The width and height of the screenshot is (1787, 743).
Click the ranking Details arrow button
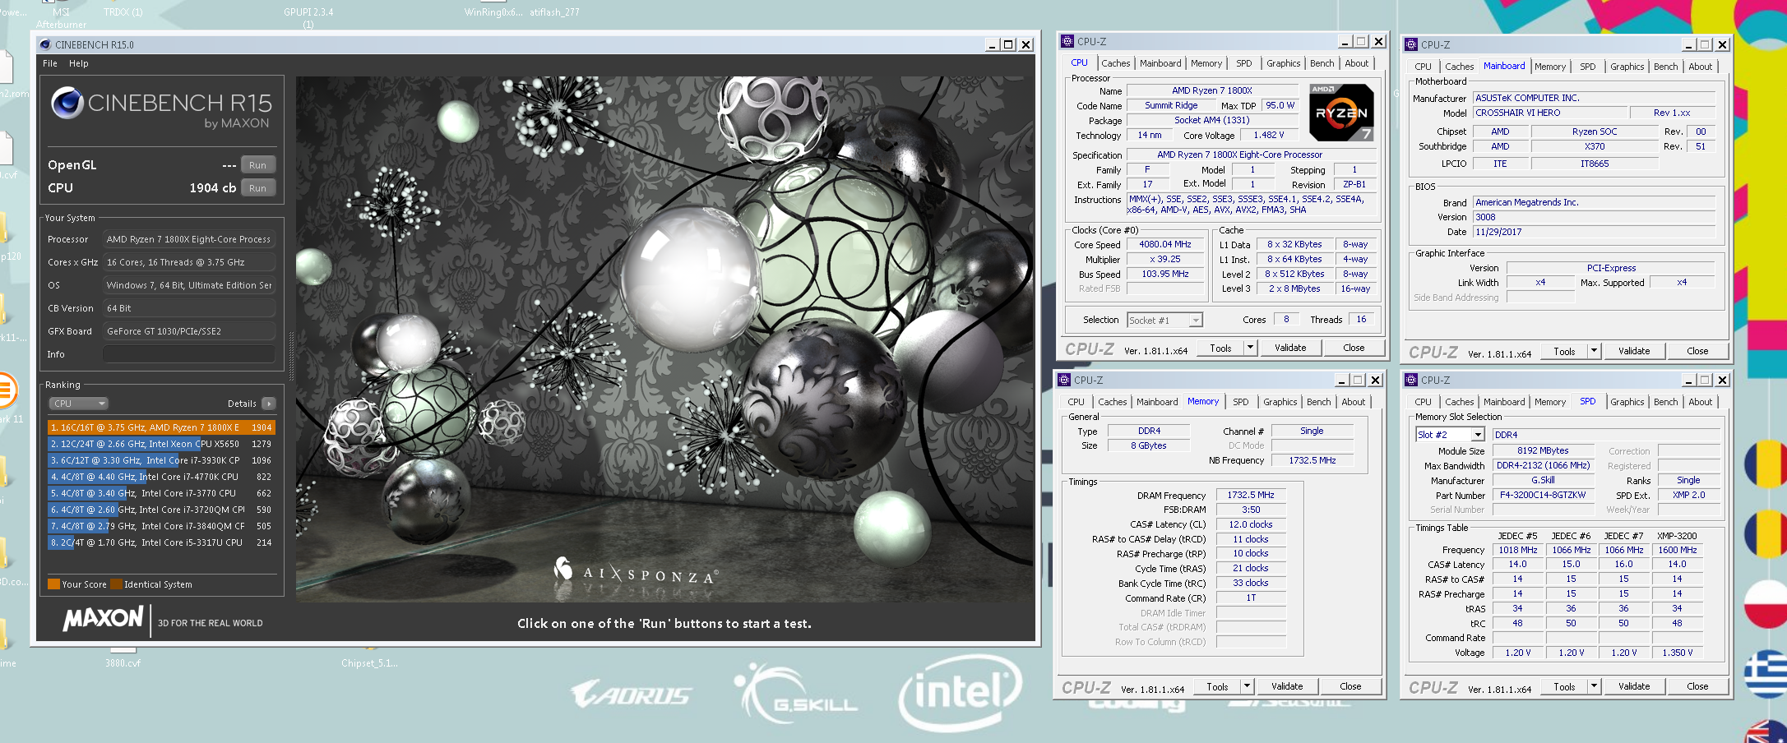269,404
